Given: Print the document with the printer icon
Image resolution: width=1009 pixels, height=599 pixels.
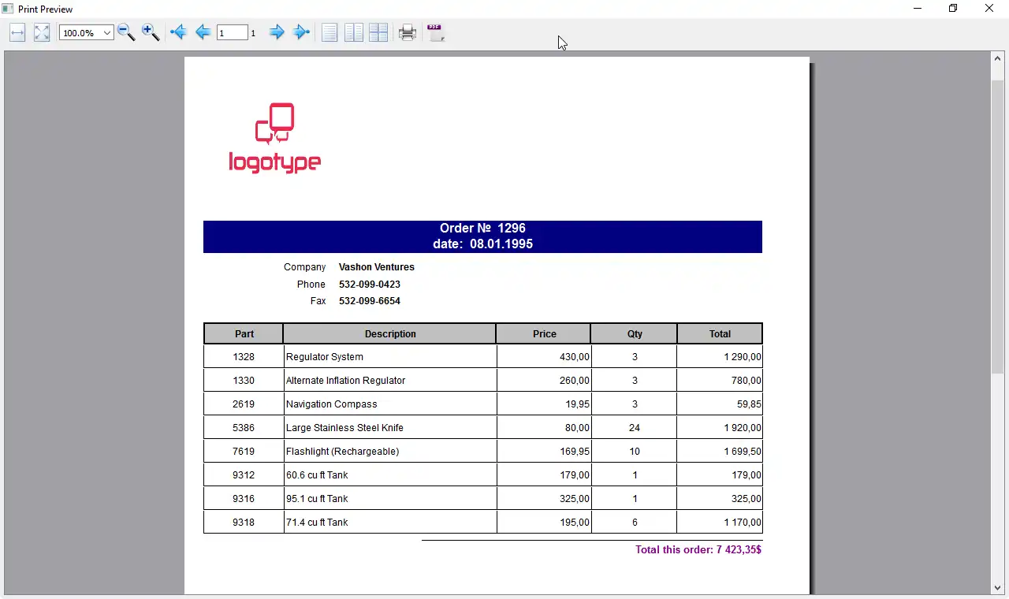Looking at the screenshot, I should click(x=408, y=33).
